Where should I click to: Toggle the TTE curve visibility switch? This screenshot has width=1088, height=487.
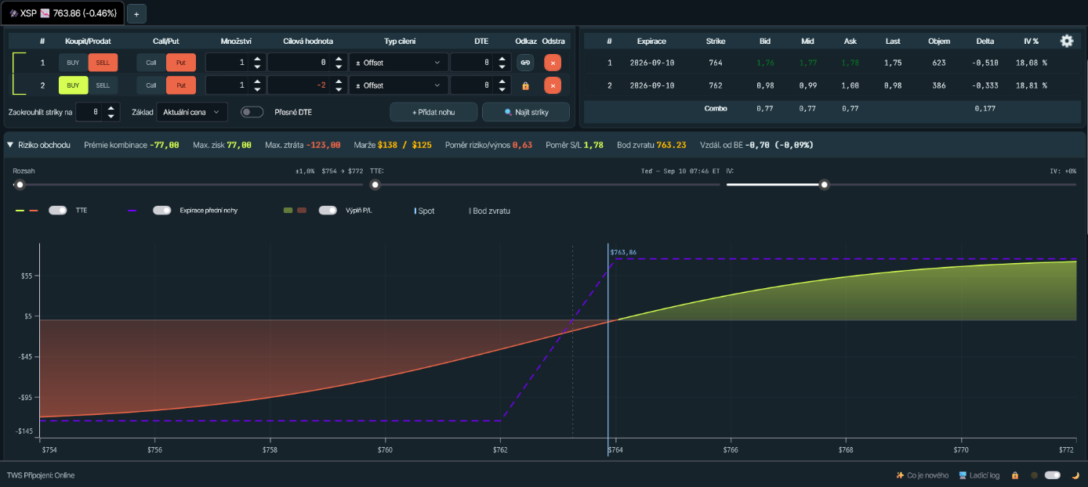pos(58,211)
